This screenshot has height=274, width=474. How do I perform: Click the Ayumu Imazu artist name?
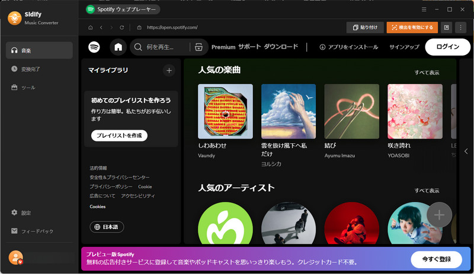(340, 156)
